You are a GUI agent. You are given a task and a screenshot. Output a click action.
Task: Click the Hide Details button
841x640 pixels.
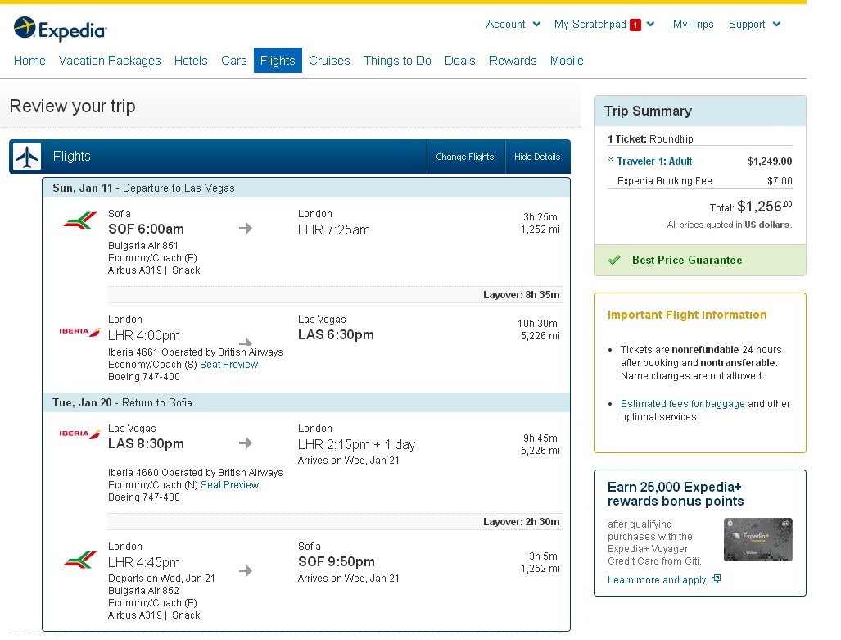537,157
